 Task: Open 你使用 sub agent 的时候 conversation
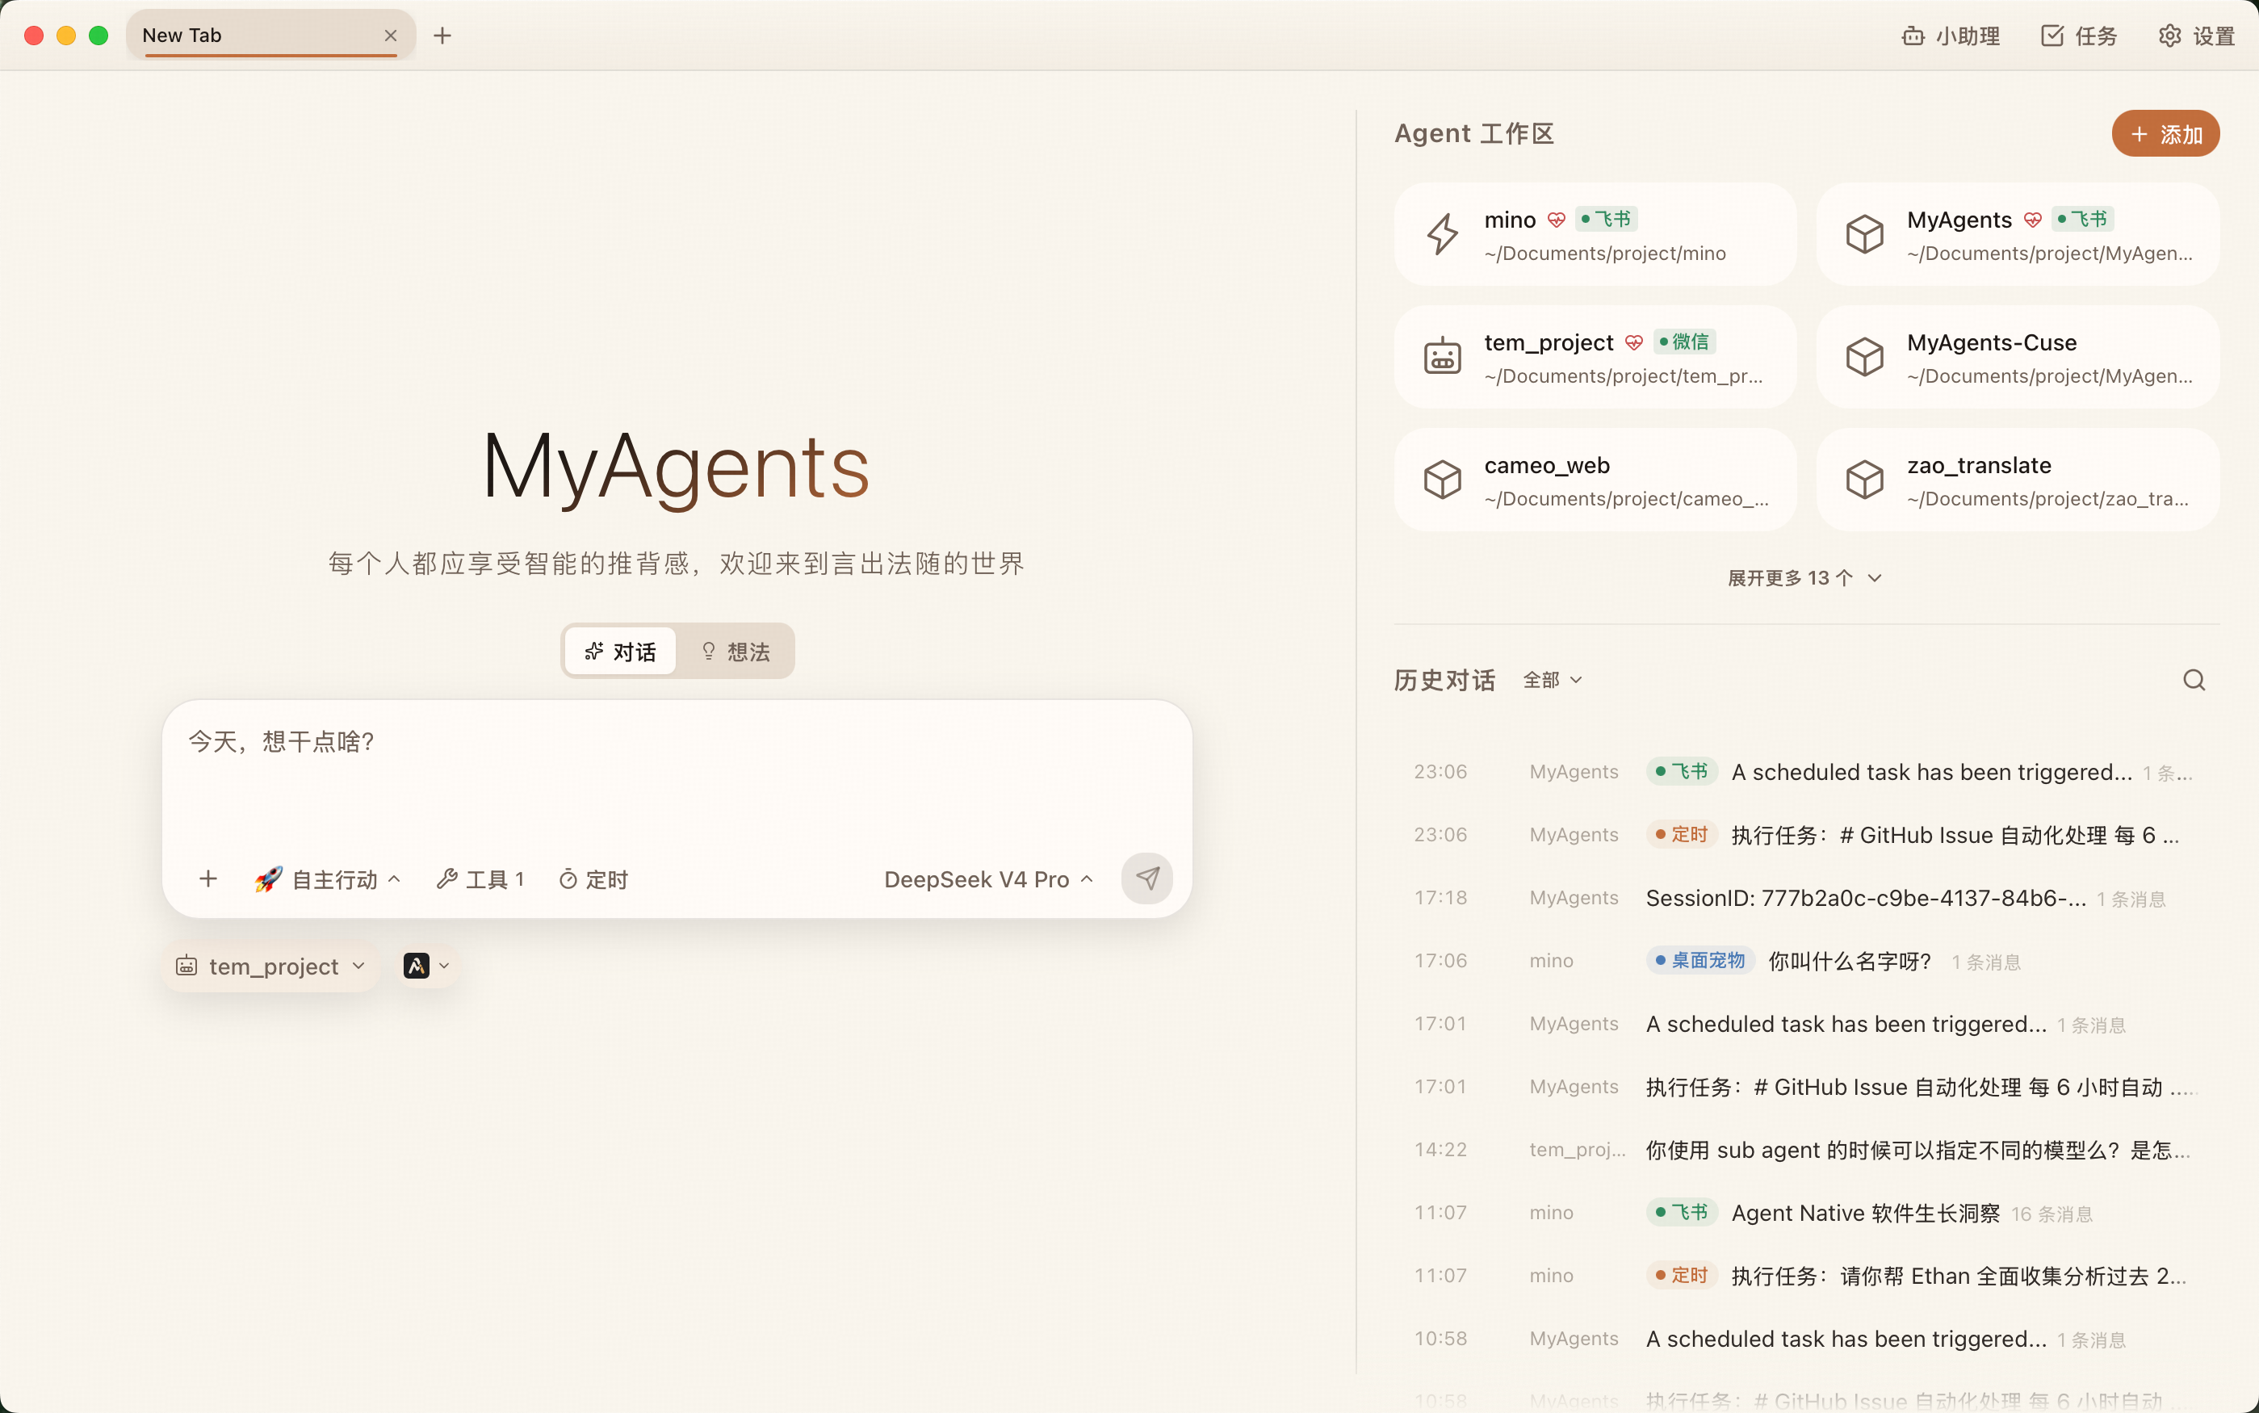click(1805, 1150)
